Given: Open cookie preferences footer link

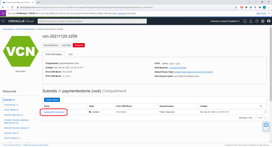Looking at the screenshot, I should [x=36, y=145].
